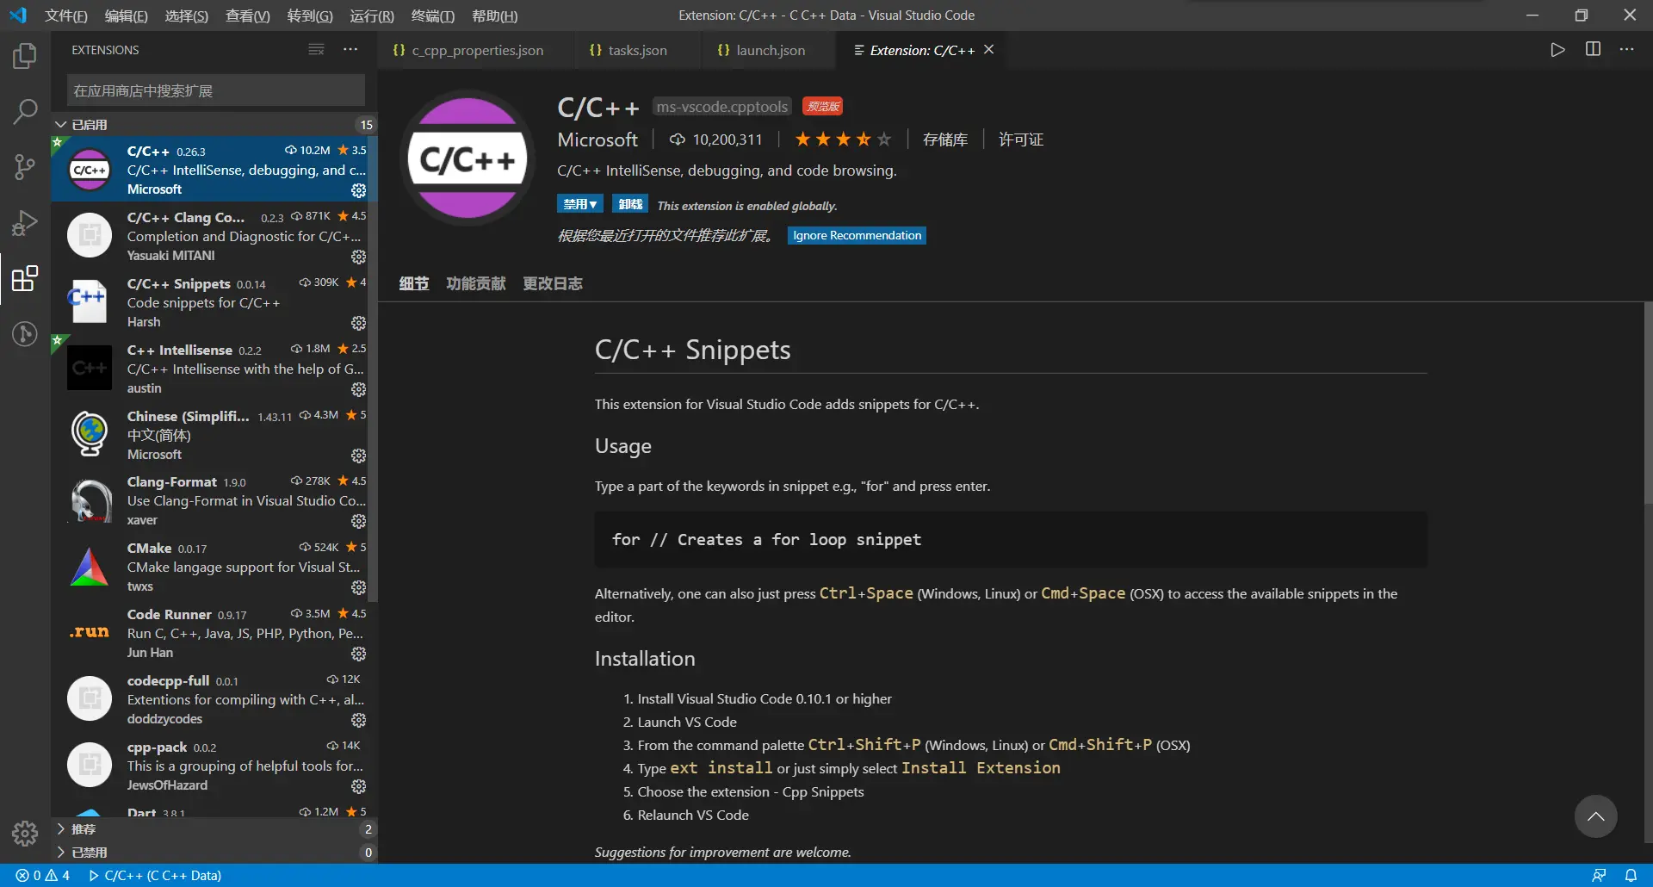Open manage gear for C++ Intellisense
1653x887 pixels.
pyautogui.click(x=359, y=389)
